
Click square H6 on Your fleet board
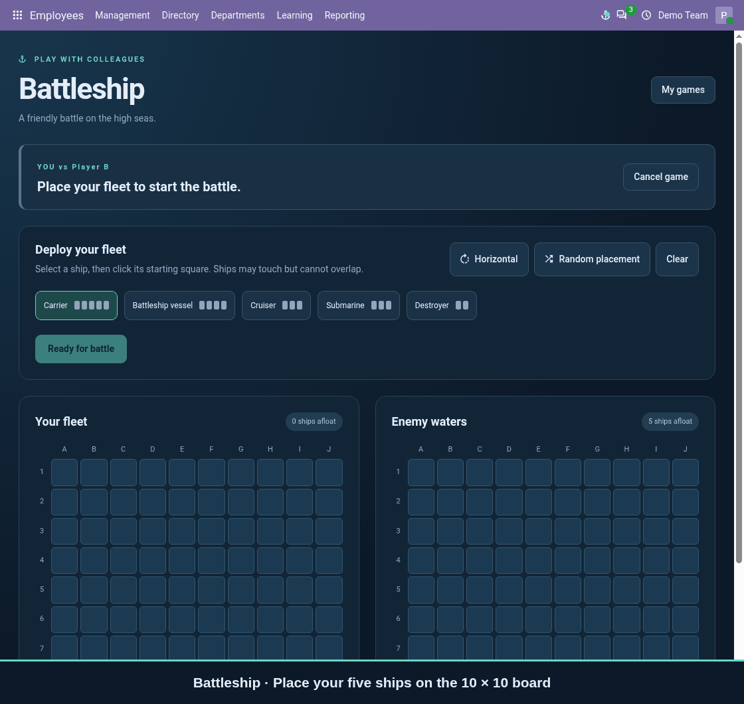(x=270, y=620)
